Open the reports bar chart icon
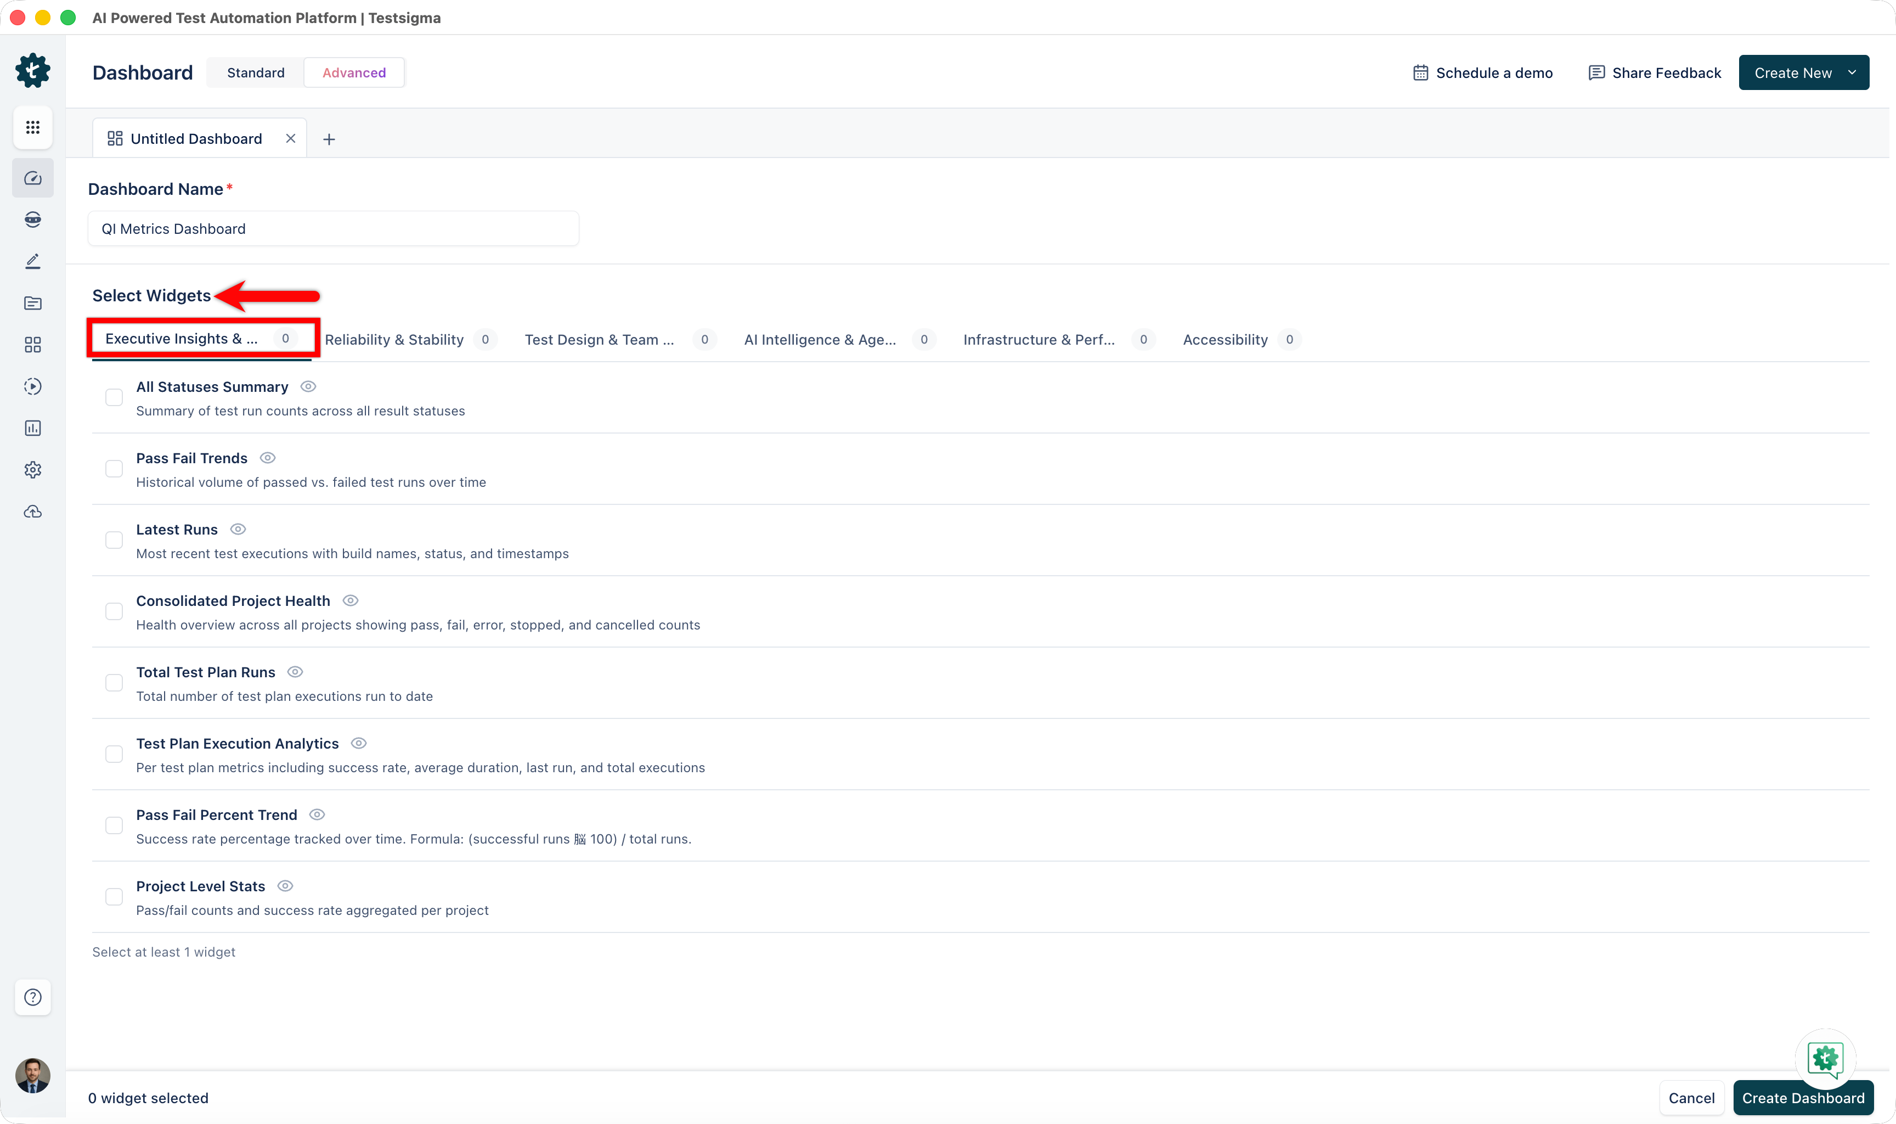Image resolution: width=1896 pixels, height=1124 pixels. 32,428
